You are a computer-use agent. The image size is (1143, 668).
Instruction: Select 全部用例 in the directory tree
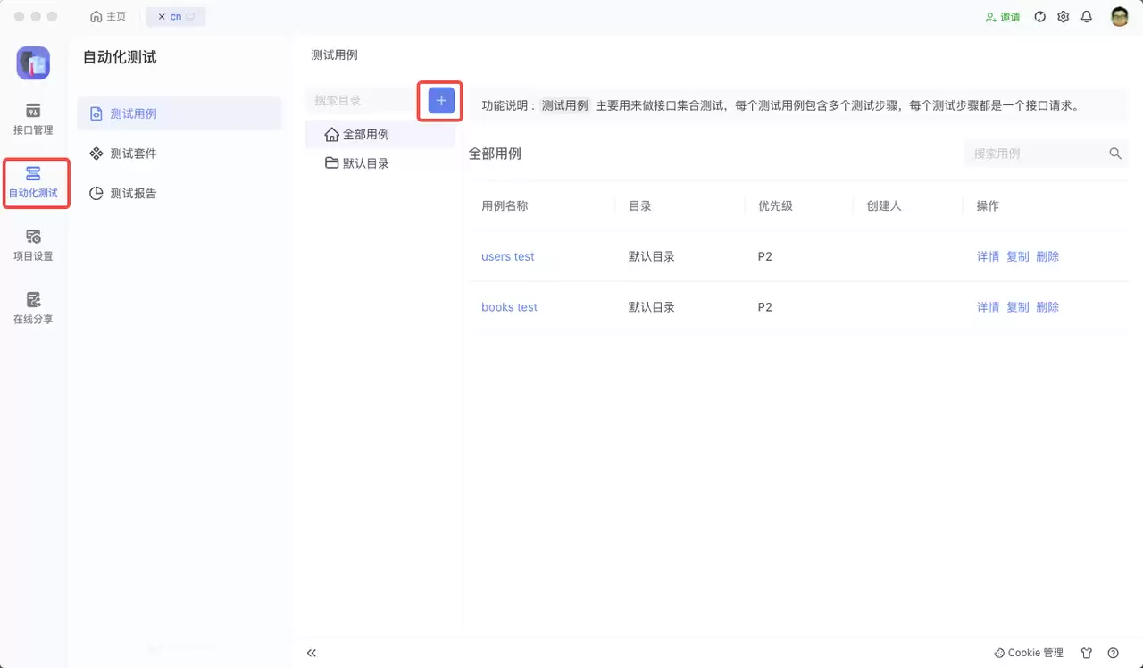(x=380, y=135)
